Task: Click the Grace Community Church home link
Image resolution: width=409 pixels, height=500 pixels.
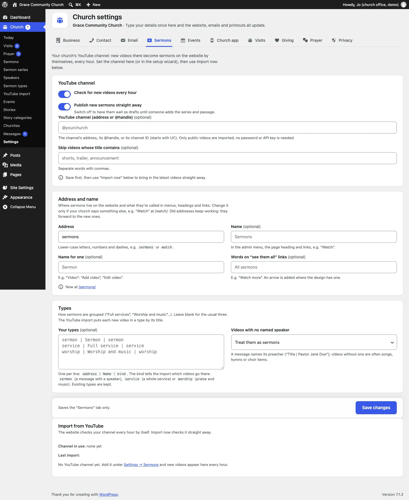Action: point(38,5)
